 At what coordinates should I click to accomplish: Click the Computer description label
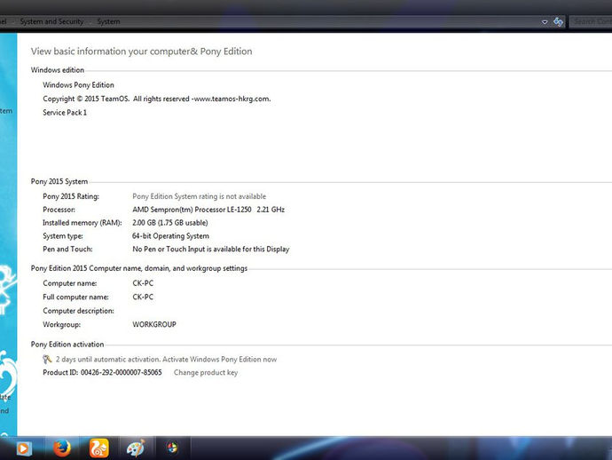78,311
